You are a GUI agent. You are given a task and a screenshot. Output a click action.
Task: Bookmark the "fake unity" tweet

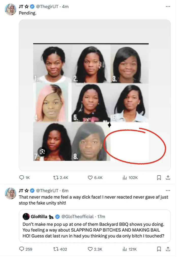click(159, 249)
